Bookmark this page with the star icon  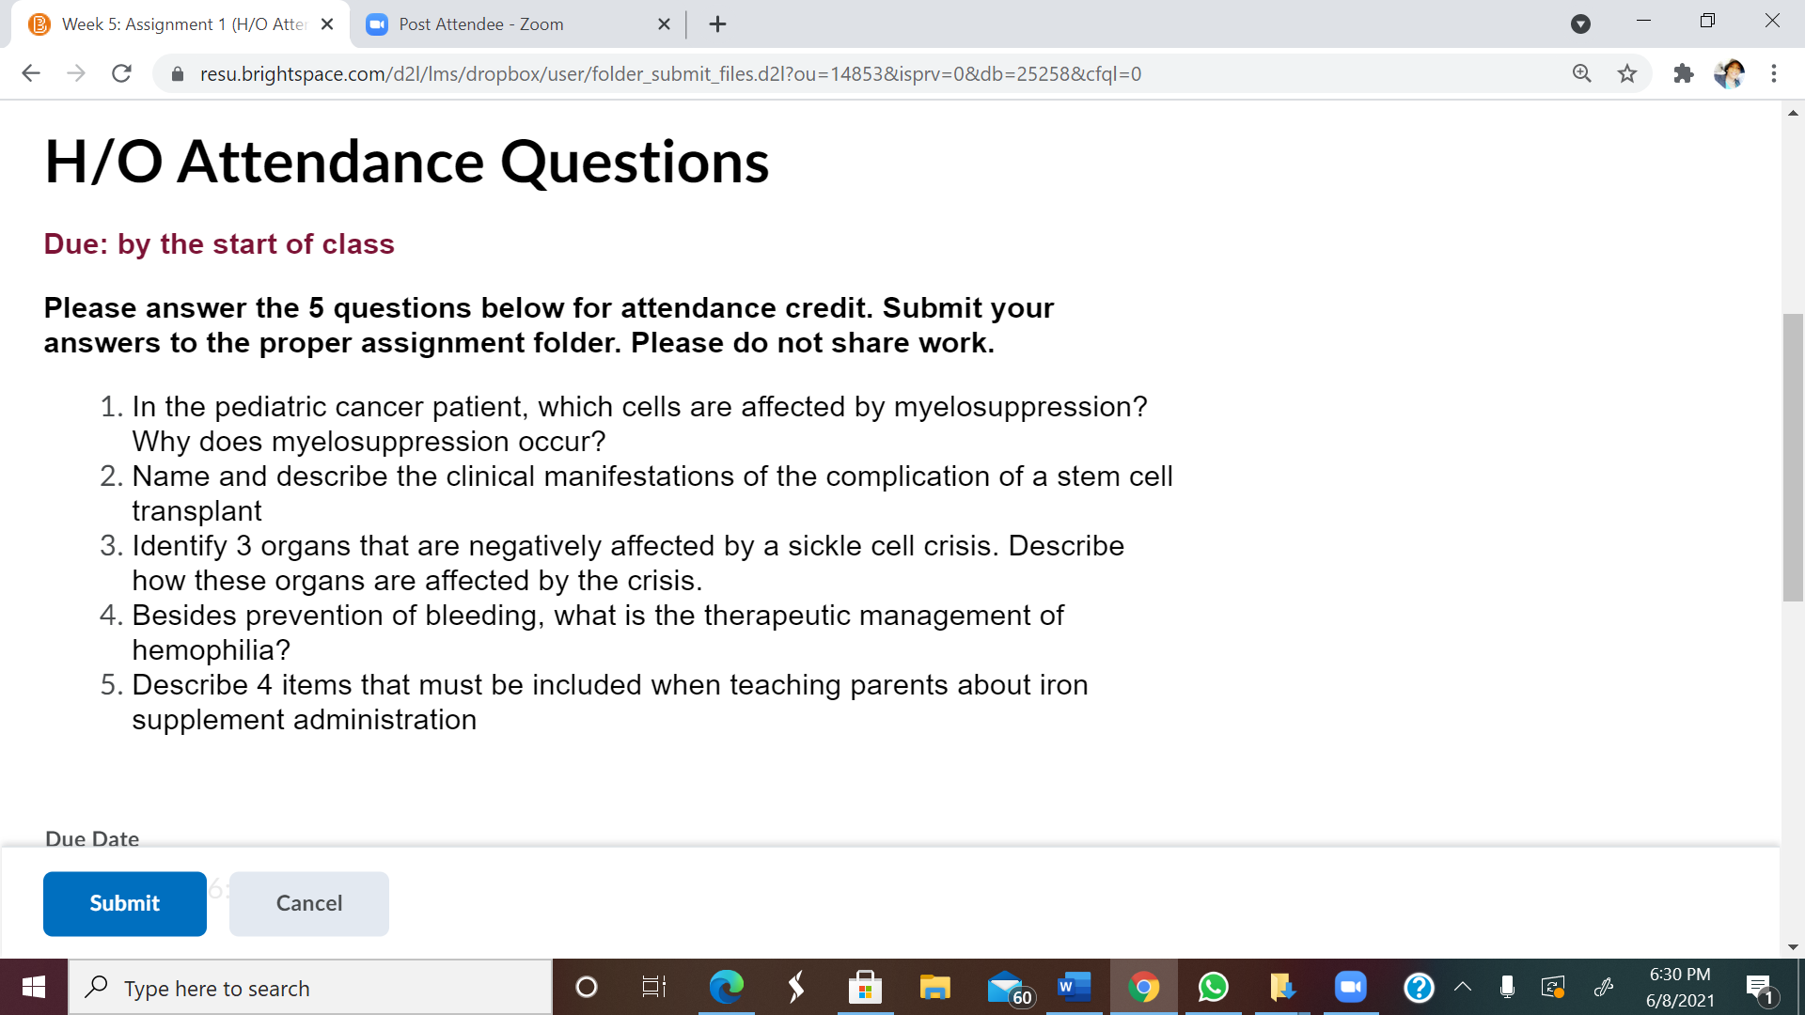1627,73
